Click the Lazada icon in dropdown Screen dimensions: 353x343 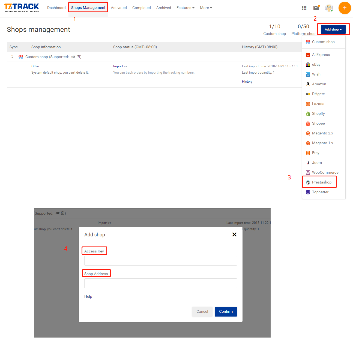coord(308,104)
